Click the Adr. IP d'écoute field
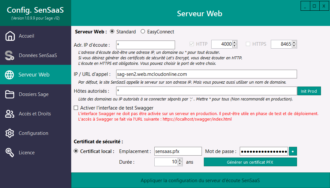This screenshot has width=330, height=188. [x=145, y=45]
